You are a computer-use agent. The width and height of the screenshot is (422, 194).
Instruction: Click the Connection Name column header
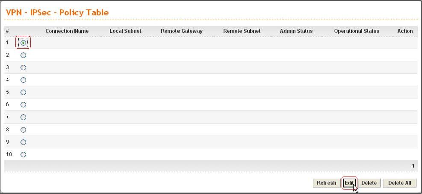[x=67, y=31]
